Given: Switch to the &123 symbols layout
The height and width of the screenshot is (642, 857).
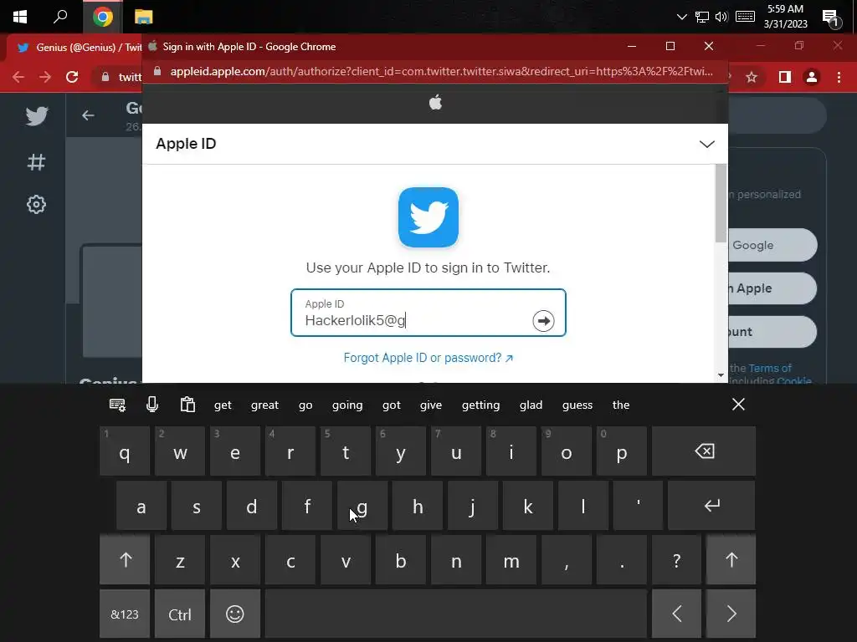Looking at the screenshot, I should (126, 614).
